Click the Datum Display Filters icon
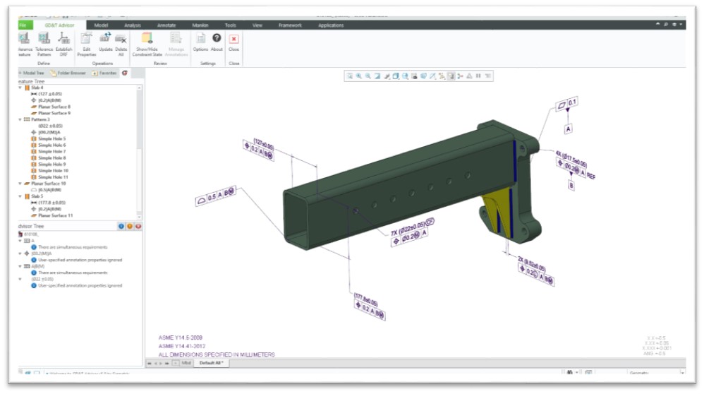 click(442, 76)
